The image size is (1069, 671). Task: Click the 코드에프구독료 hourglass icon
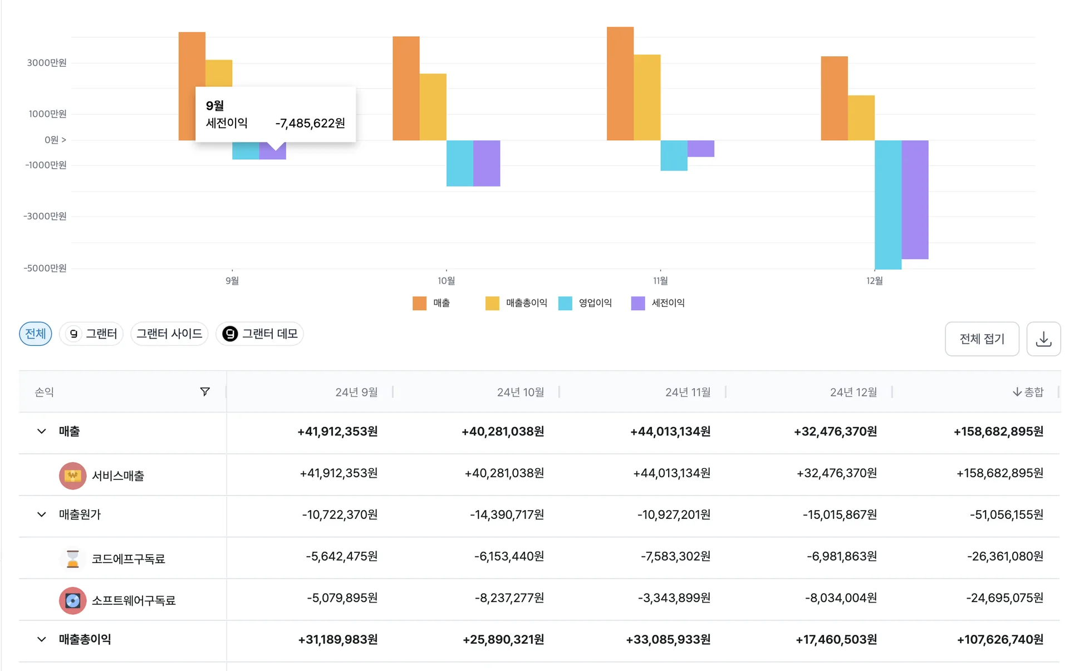pyautogui.click(x=73, y=559)
